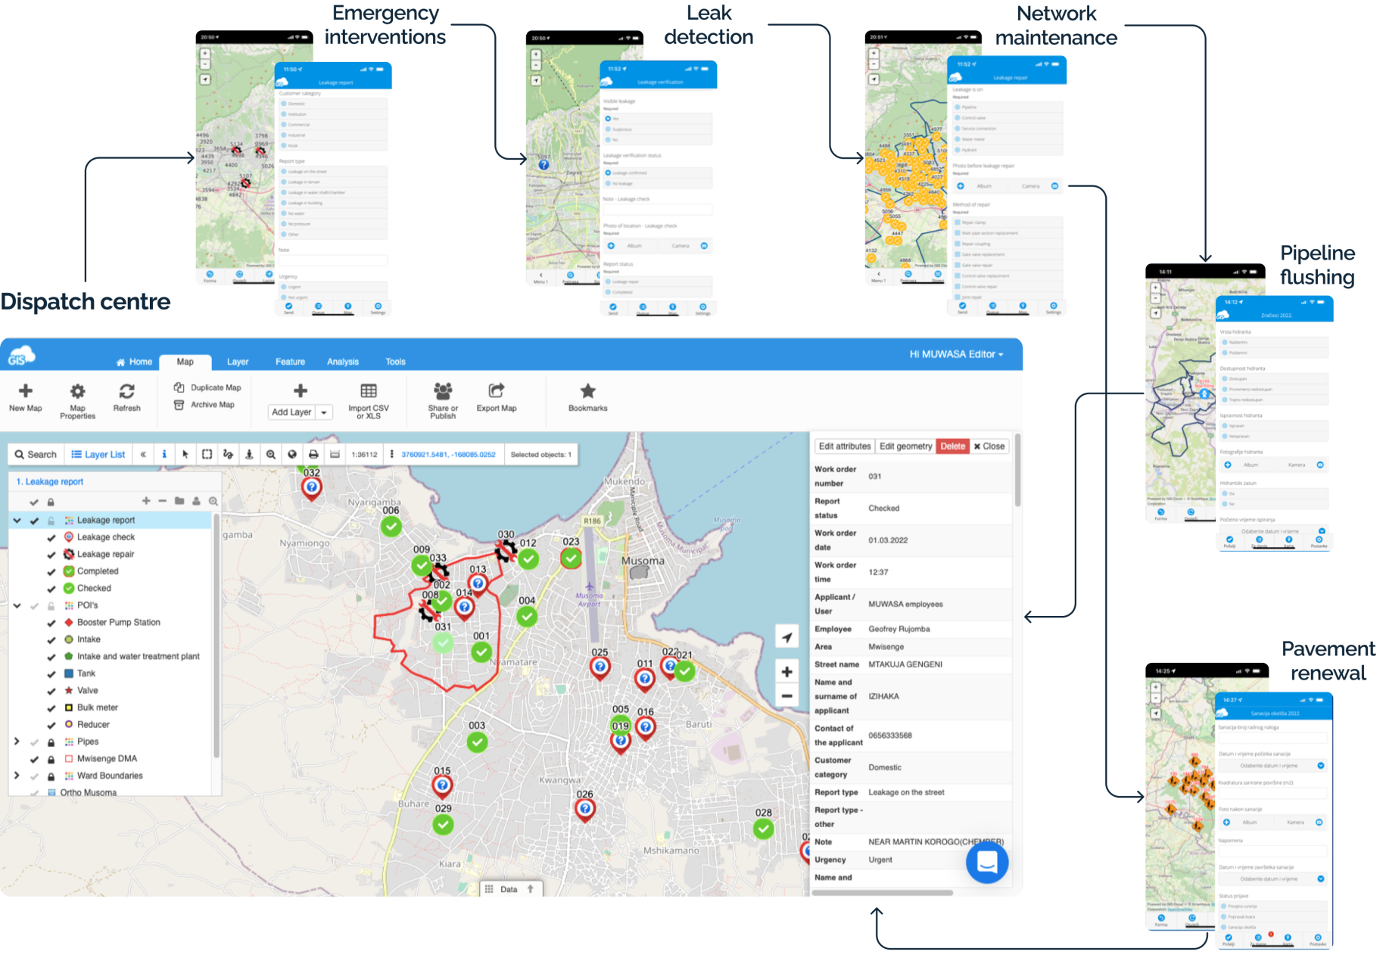Click the Export Map icon

point(497,390)
